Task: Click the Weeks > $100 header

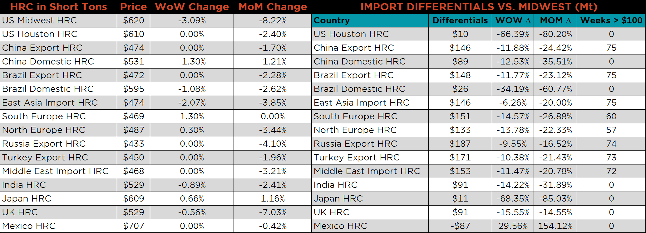Action: coord(611,21)
